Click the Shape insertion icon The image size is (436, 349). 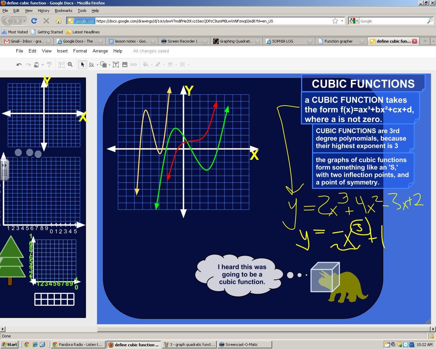[x=103, y=64]
